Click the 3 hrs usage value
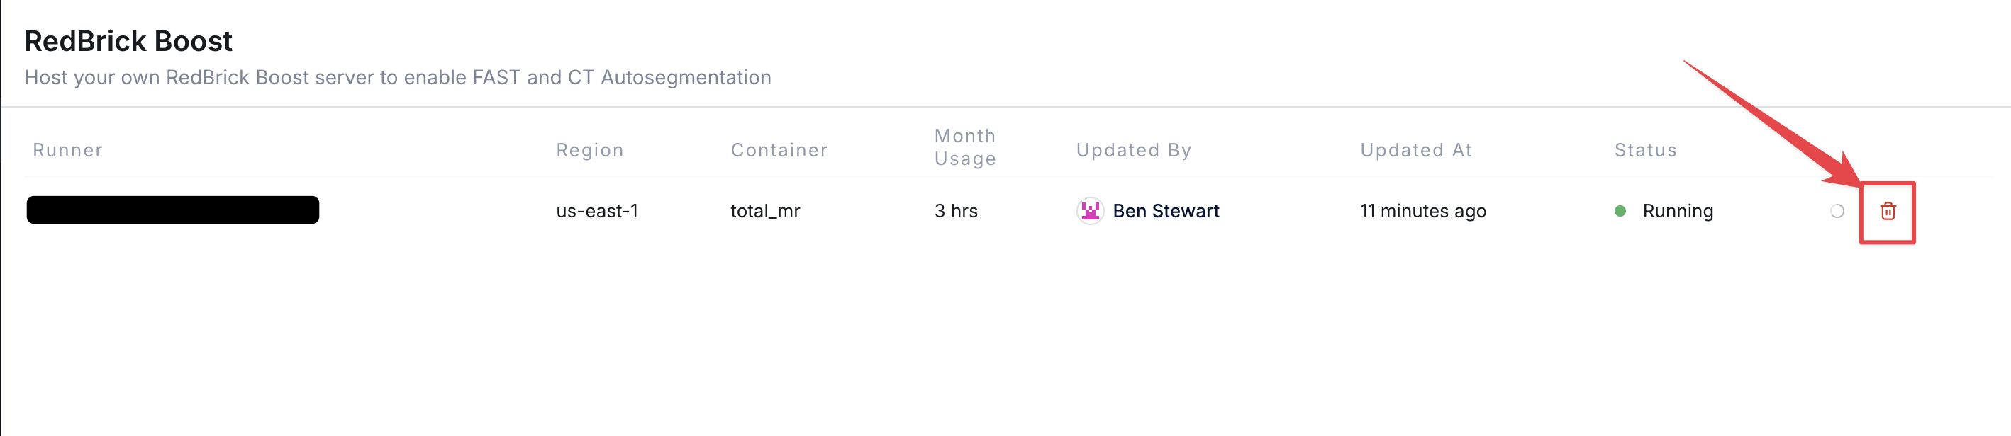The image size is (2011, 436). 956,211
